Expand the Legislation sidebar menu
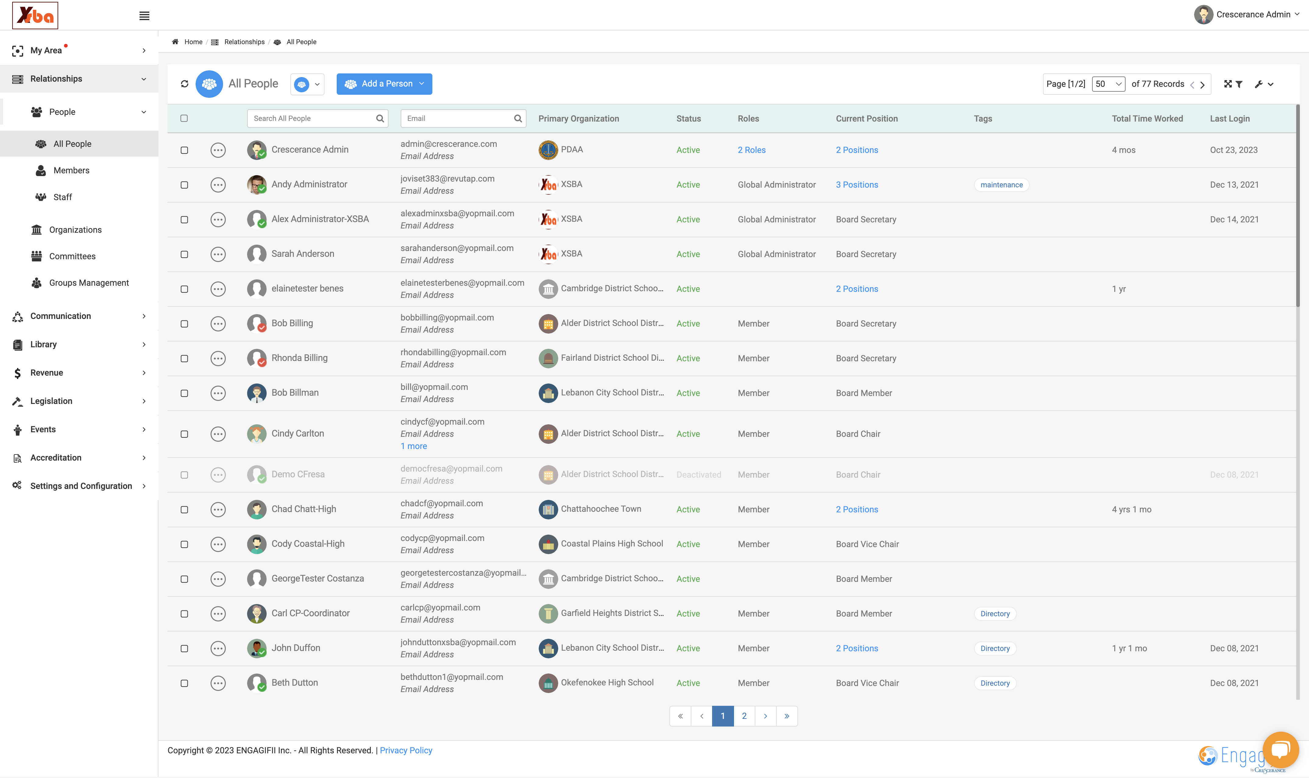 click(x=79, y=401)
